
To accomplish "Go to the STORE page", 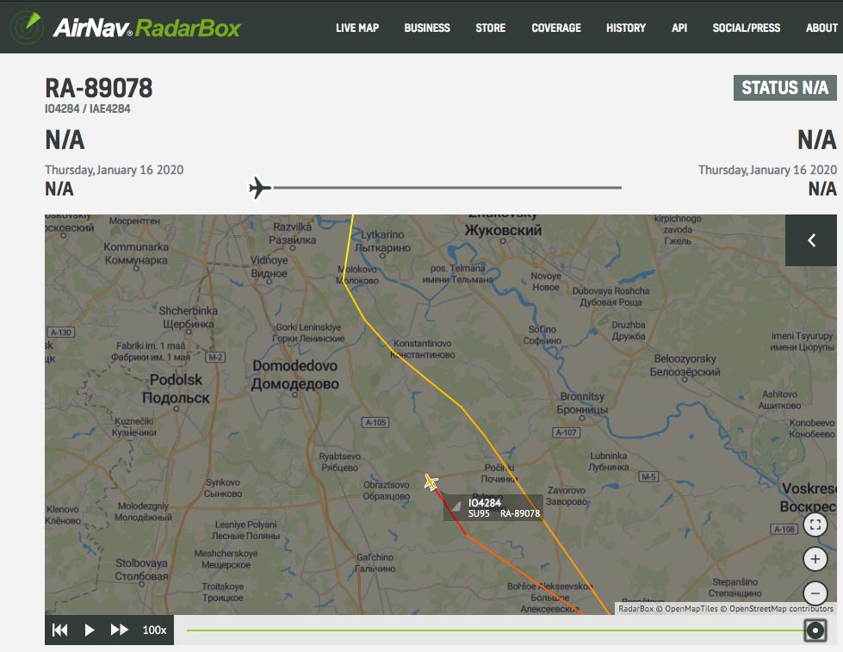I will [490, 28].
